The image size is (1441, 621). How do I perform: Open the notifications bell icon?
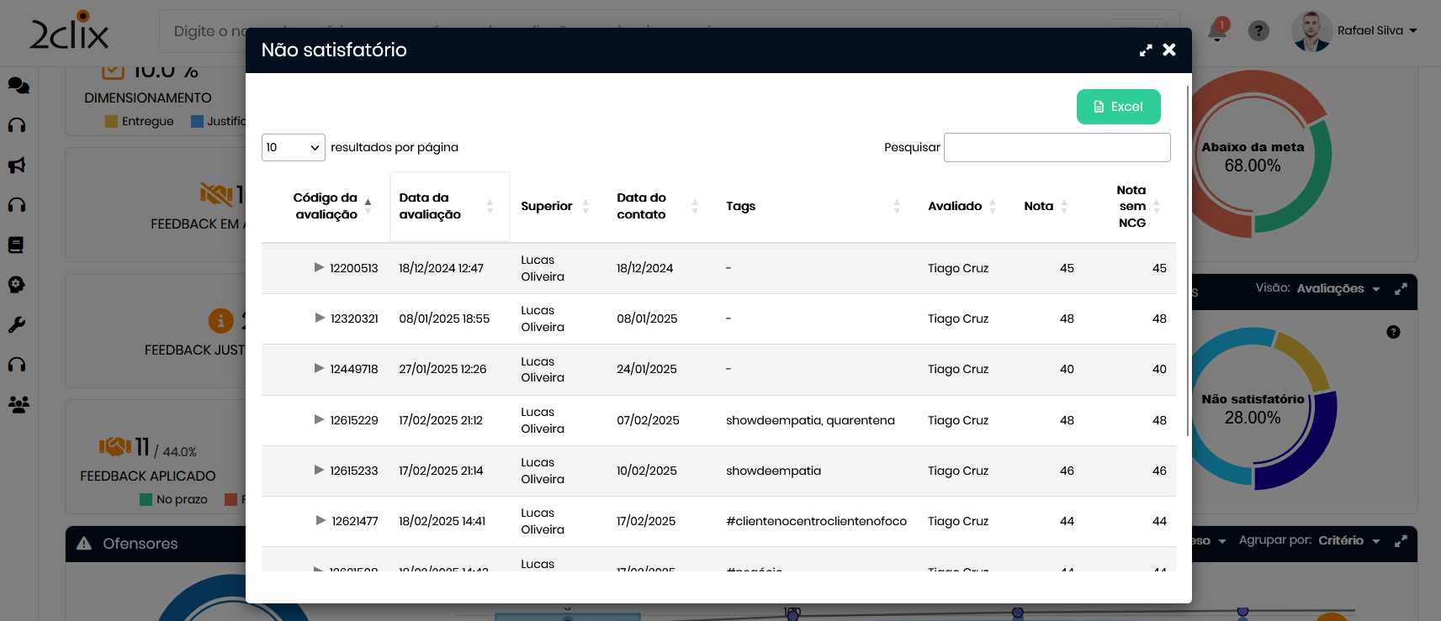tap(1216, 31)
